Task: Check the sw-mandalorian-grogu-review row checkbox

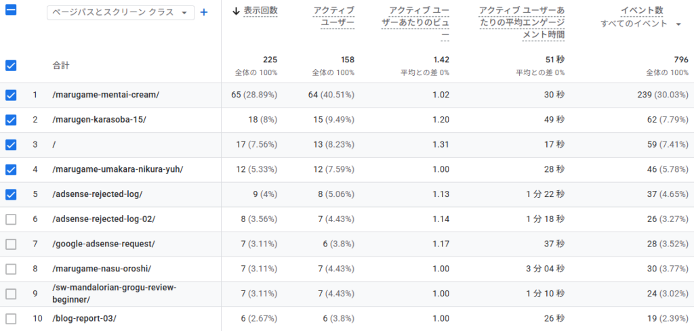Action: [11, 294]
